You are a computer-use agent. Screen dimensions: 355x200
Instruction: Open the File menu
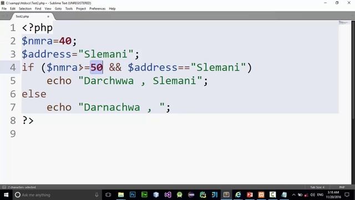[x=4, y=9]
